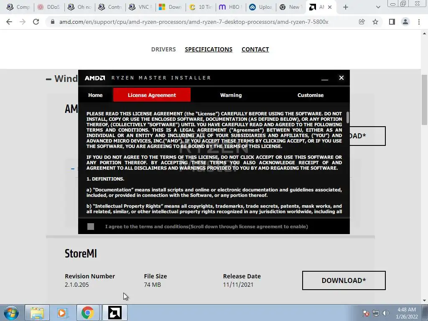Close the Ryzen Master Installer dialog
This screenshot has width=428, height=321.
(341, 78)
